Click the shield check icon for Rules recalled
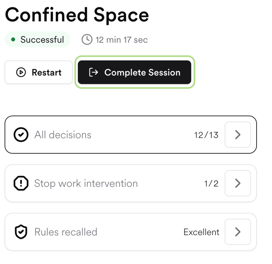The image size is (272, 264). tap(21, 232)
